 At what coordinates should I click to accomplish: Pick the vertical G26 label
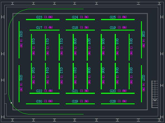144,34
